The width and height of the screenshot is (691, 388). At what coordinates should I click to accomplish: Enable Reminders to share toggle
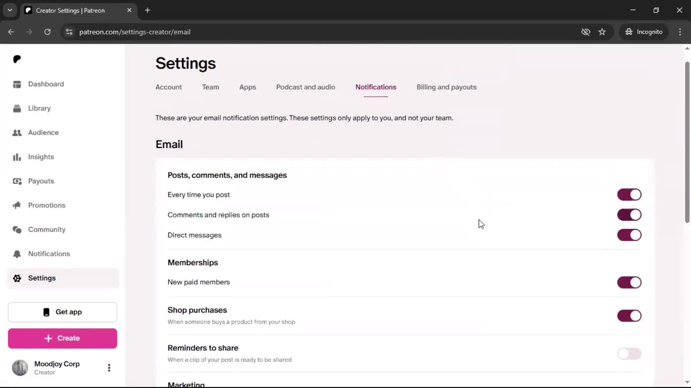(629, 354)
